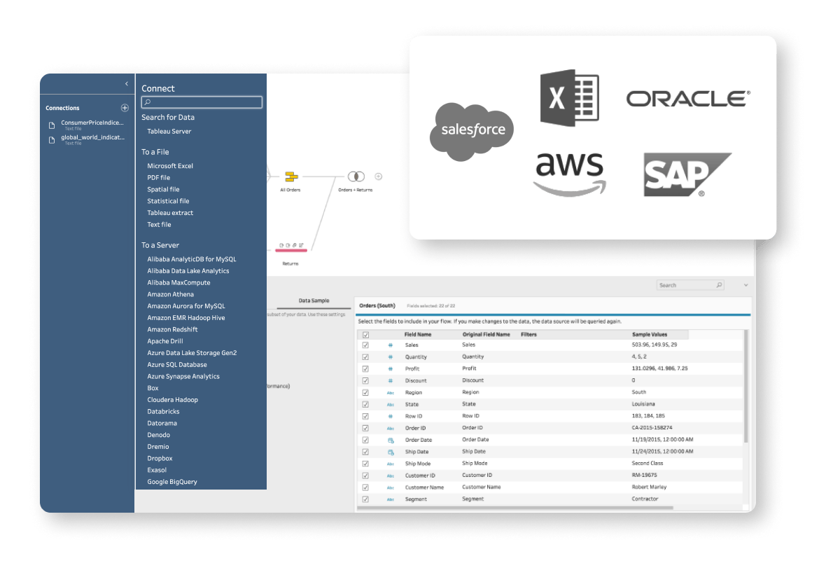The width and height of the screenshot is (819, 561).
Task: Add a step after Orders + Returns
Action: (x=379, y=176)
